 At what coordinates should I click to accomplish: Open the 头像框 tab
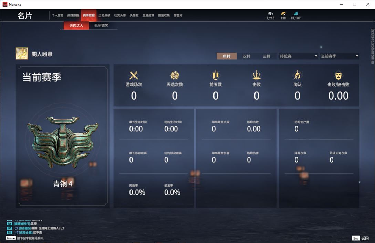coord(134,15)
